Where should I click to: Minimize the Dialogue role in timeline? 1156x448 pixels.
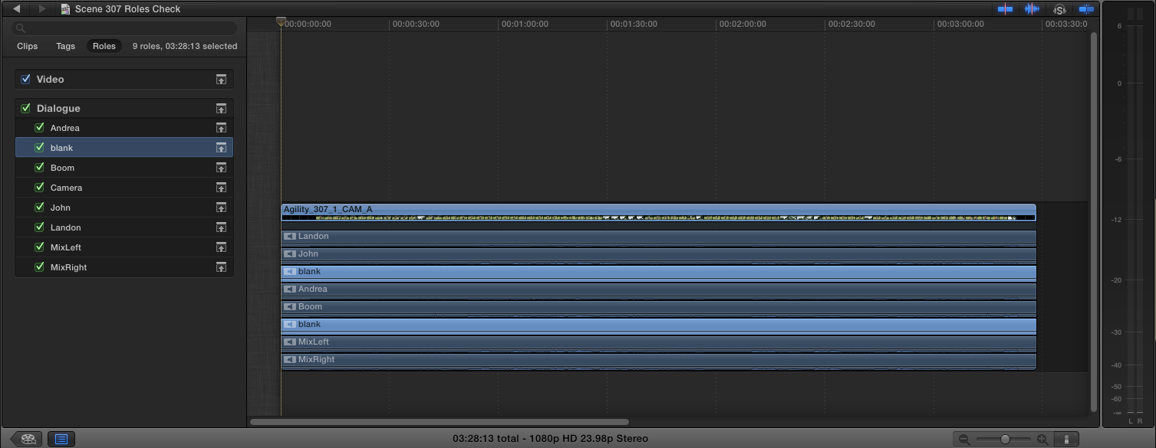[221, 109]
